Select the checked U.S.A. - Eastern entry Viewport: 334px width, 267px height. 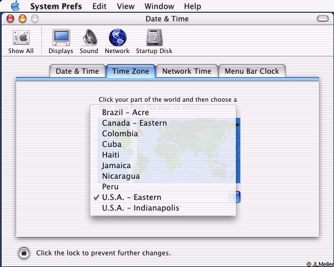[163, 197]
